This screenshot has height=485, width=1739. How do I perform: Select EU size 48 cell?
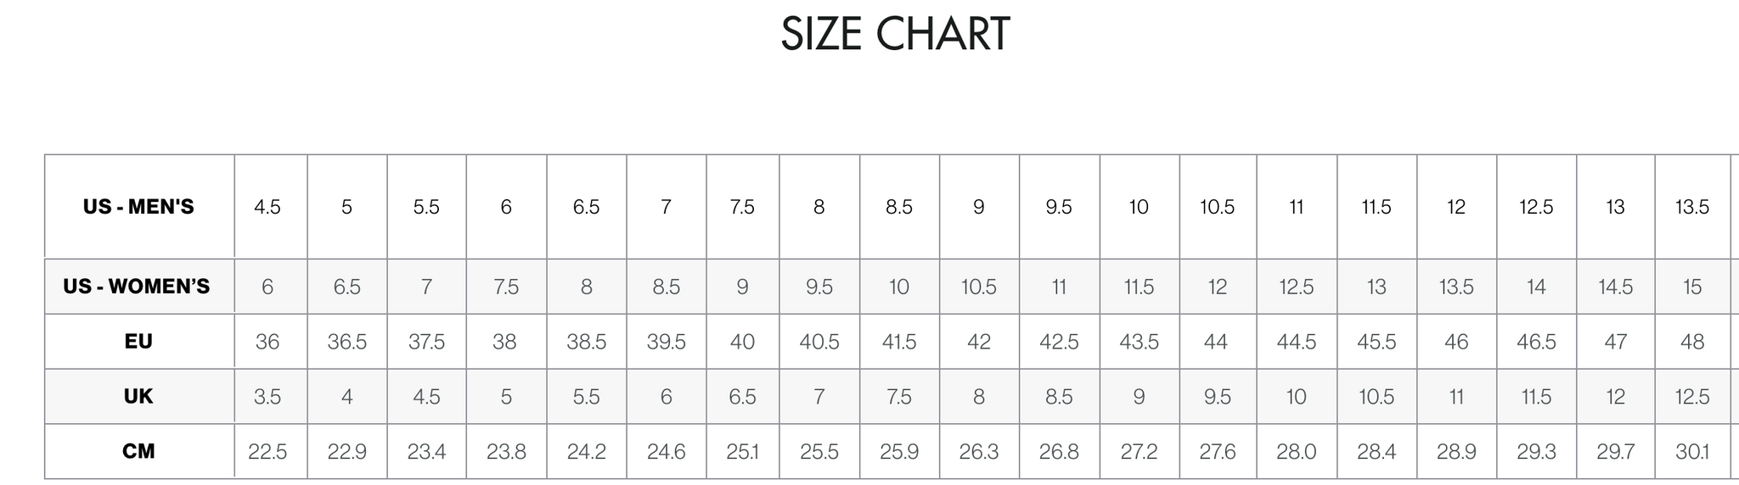(x=1692, y=342)
